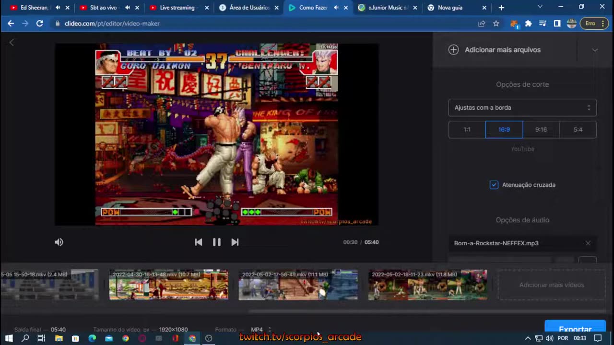
Task: Bookmark this page with the star
Action: [x=496, y=23]
